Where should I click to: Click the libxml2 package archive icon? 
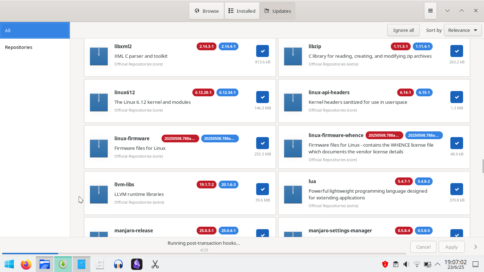coord(99,56)
